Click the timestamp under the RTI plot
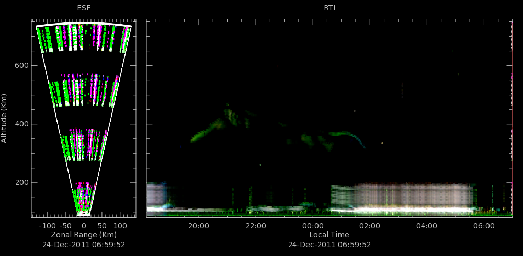 pos(329,245)
